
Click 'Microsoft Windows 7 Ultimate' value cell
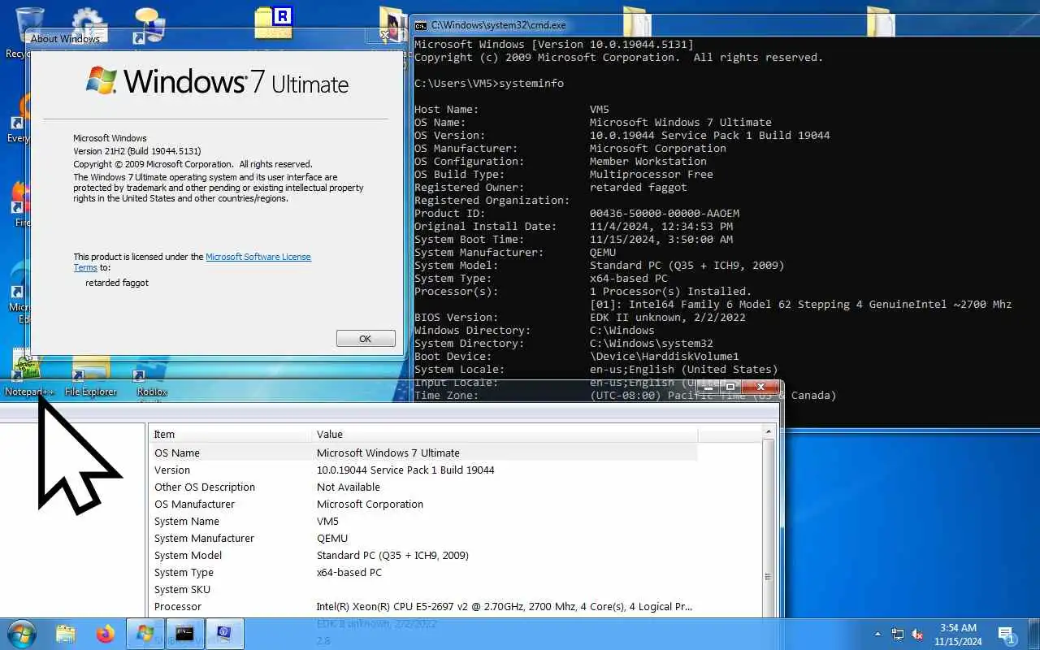pyautogui.click(x=388, y=453)
